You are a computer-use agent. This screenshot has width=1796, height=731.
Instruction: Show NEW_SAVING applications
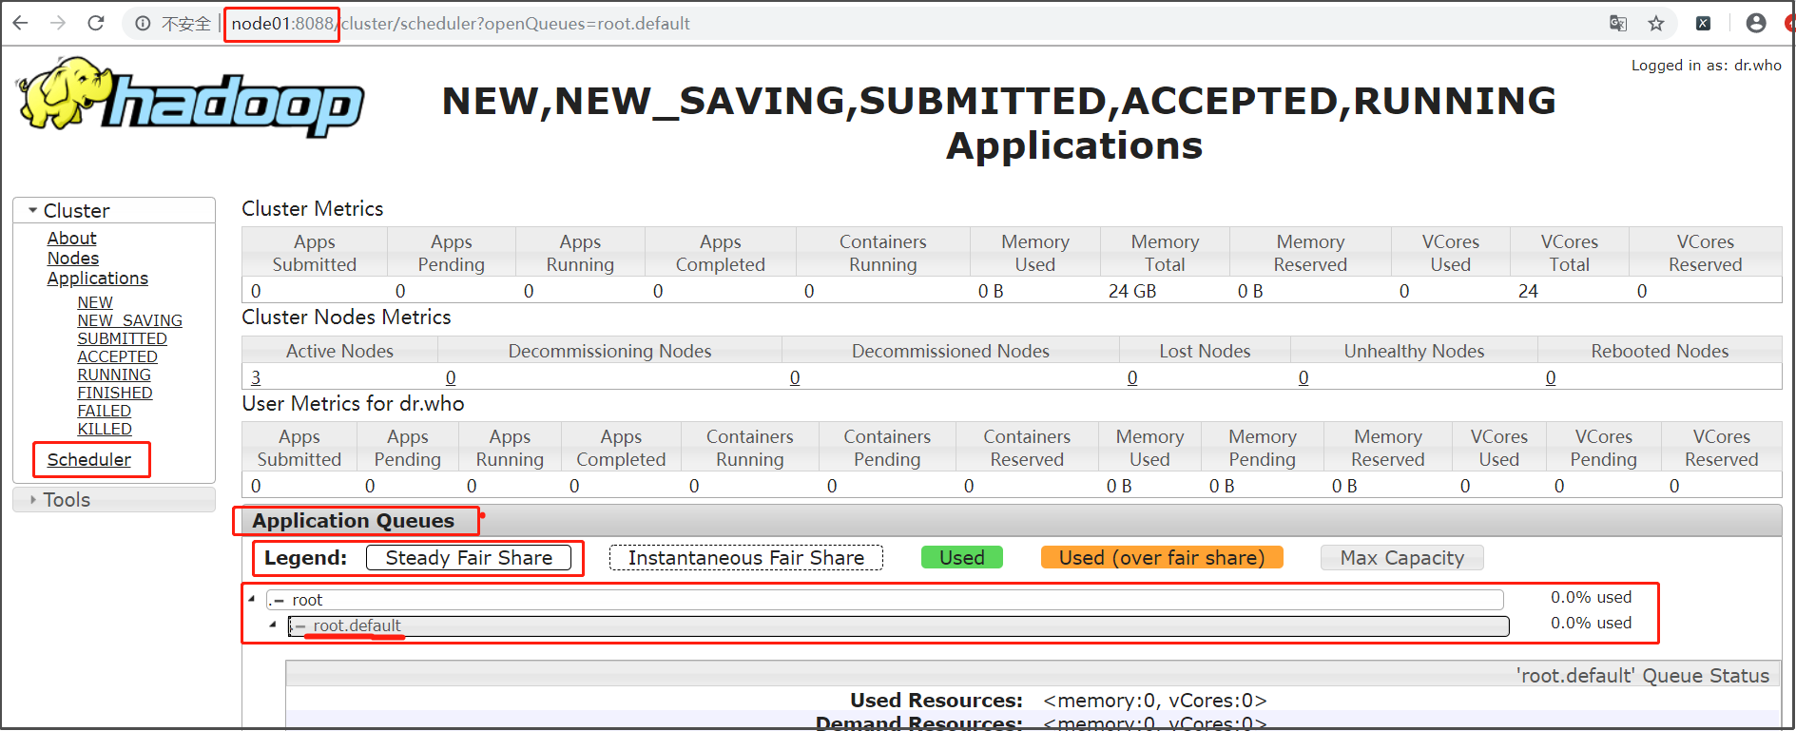pos(130,320)
